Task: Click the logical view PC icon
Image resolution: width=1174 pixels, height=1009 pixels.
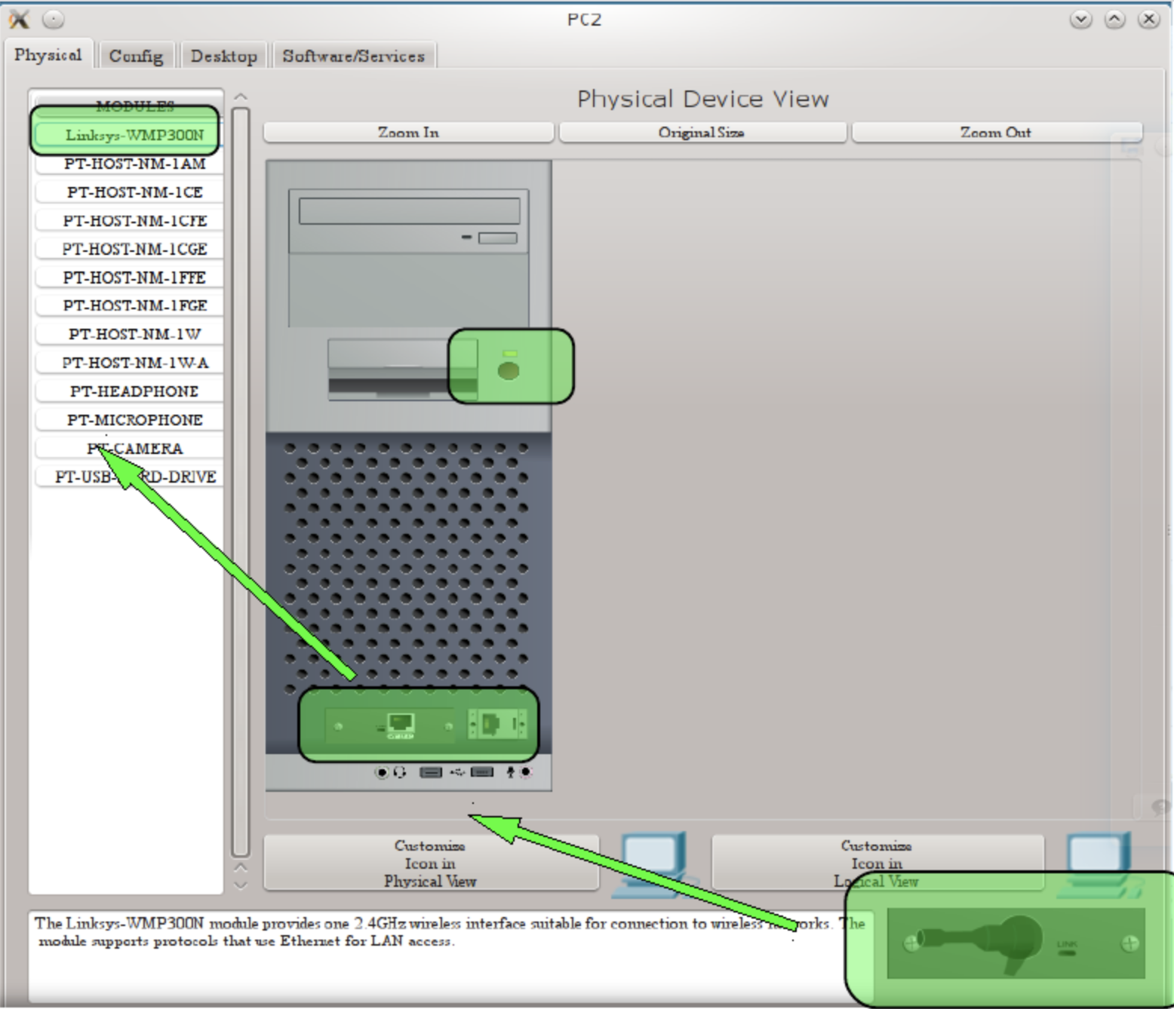Action: [1099, 865]
